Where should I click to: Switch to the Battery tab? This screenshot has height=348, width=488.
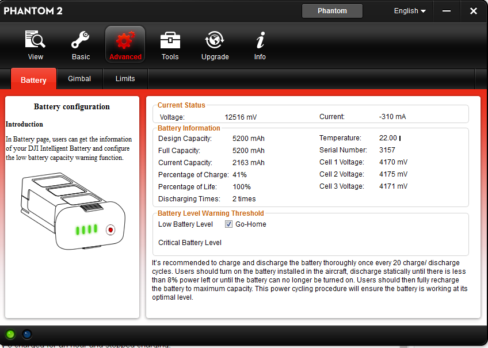point(33,79)
